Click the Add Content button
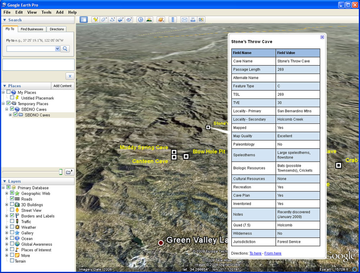360x273 pixels. pyautogui.click(x=62, y=86)
